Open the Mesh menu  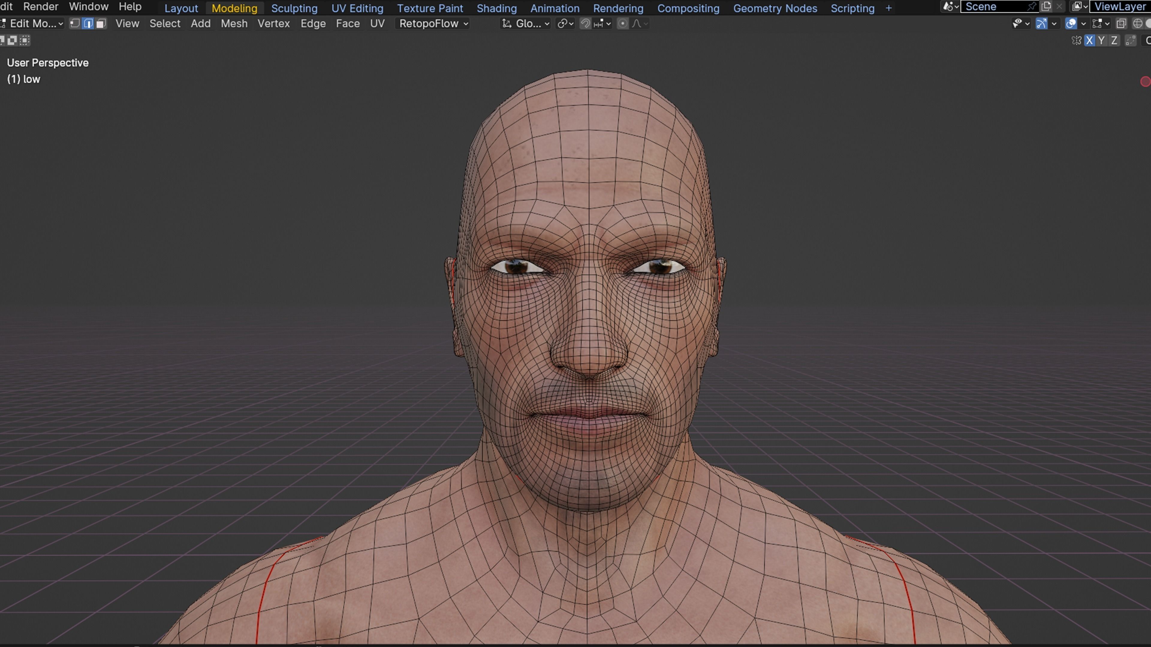(x=234, y=24)
